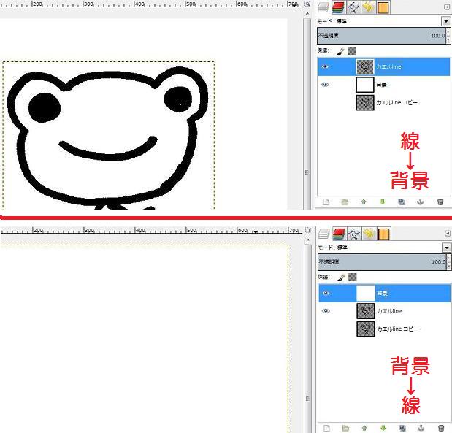Open Gradients tab in upper dock
This screenshot has height=433, width=452.
383,7
